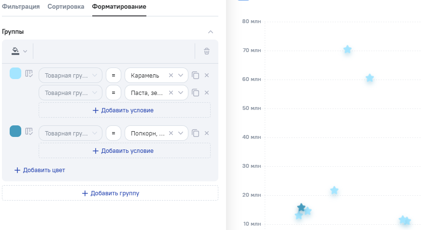Open the fill color bucket menu
The width and height of the screenshot is (442, 230).
click(19, 51)
